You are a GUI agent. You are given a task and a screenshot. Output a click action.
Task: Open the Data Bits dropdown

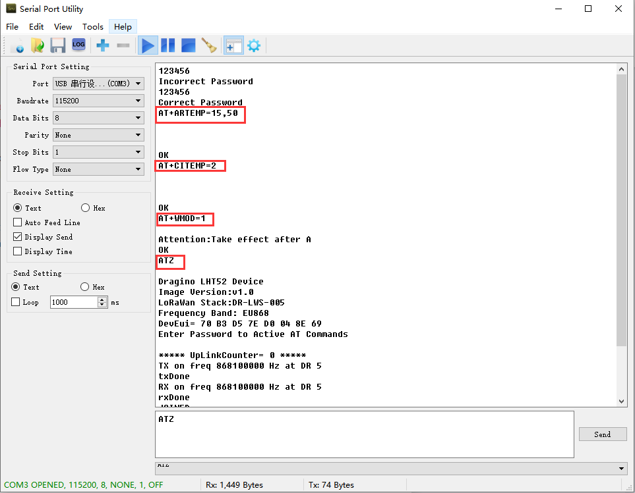pyautogui.click(x=98, y=118)
